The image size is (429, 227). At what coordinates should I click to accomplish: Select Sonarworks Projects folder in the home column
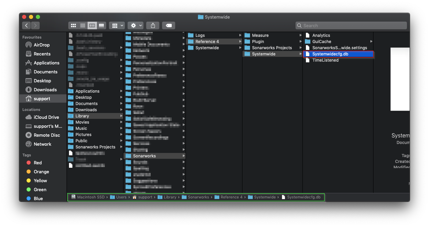click(95, 147)
